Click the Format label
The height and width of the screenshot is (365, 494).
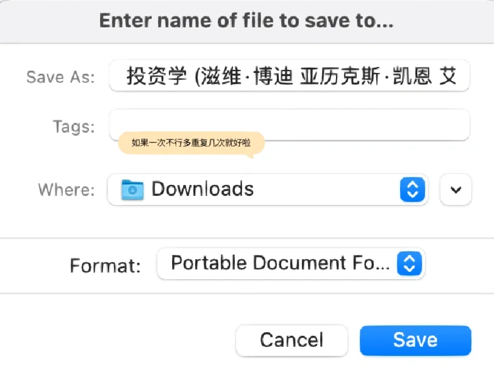[106, 266]
